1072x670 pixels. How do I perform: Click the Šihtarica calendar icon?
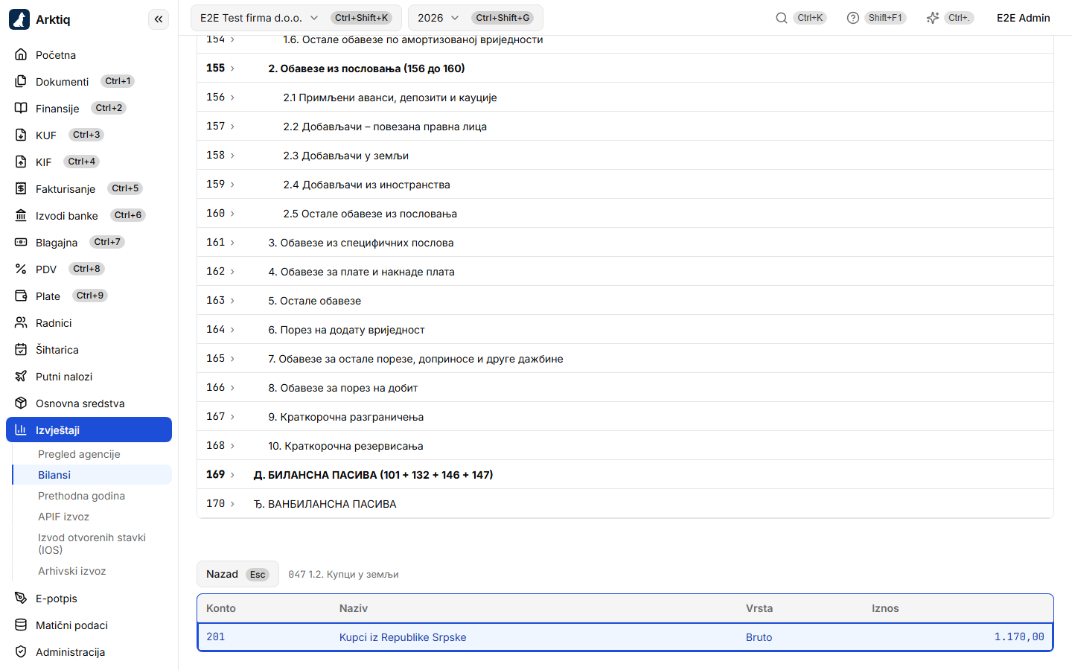[21, 350]
